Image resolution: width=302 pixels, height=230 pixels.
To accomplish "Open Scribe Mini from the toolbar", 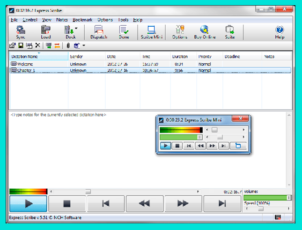I will click(151, 32).
